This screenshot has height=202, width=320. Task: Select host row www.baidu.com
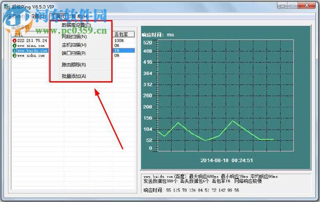click(x=73, y=51)
